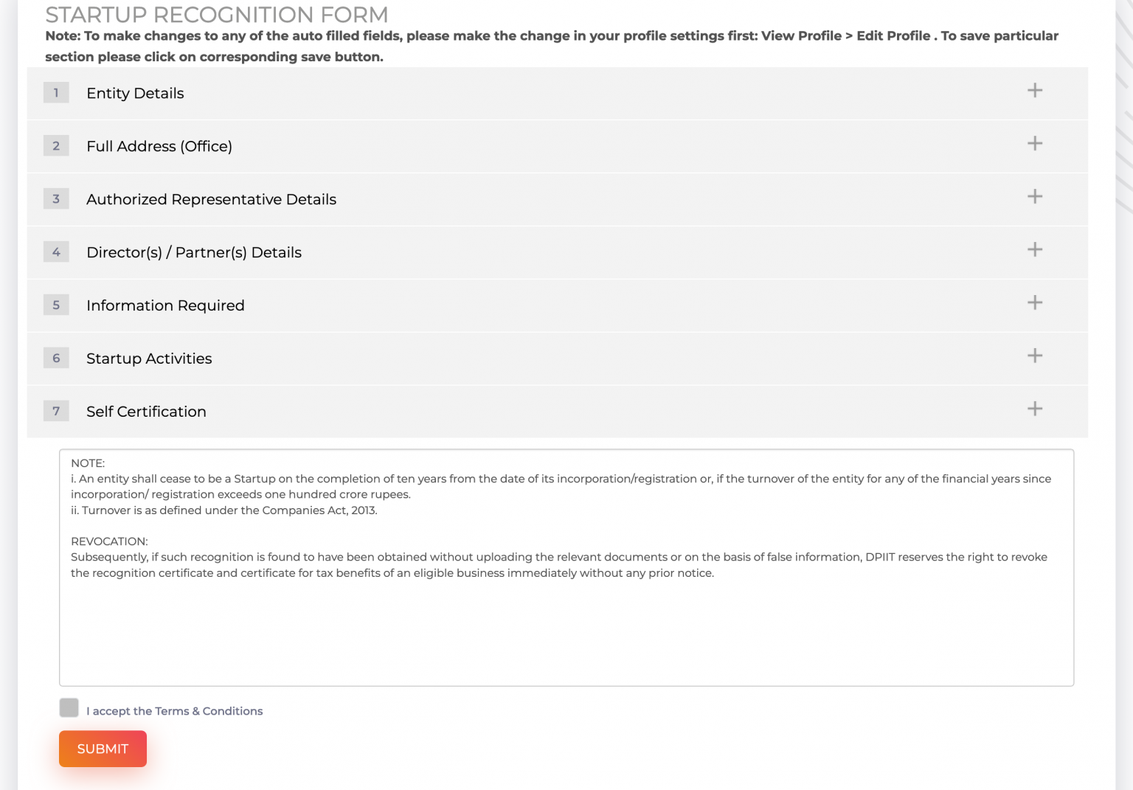
Task: Click plus icon on Director(s) / Partner(s) Details
Action: pyautogui.click(x=1035, y=250)
